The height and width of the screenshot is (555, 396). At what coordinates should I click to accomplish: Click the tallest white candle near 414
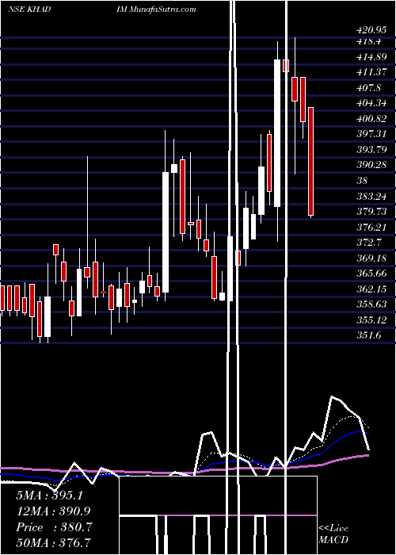pyautogui.click(x=277, y=133)
